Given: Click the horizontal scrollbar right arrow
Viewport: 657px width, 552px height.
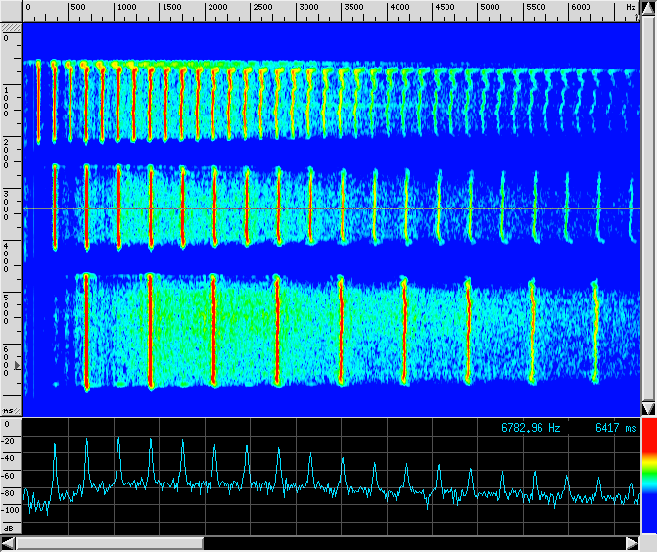Looking at the screenshot, I should 634,543.
